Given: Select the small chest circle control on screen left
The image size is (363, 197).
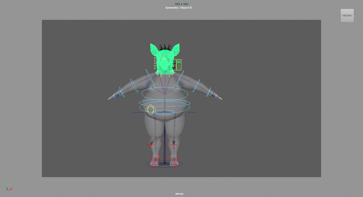Looking at the screenshot, I should (153, 88).
